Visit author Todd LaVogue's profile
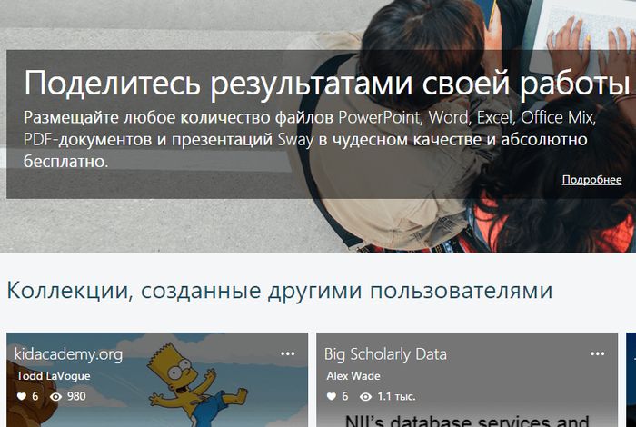 [x=54, y=376]
